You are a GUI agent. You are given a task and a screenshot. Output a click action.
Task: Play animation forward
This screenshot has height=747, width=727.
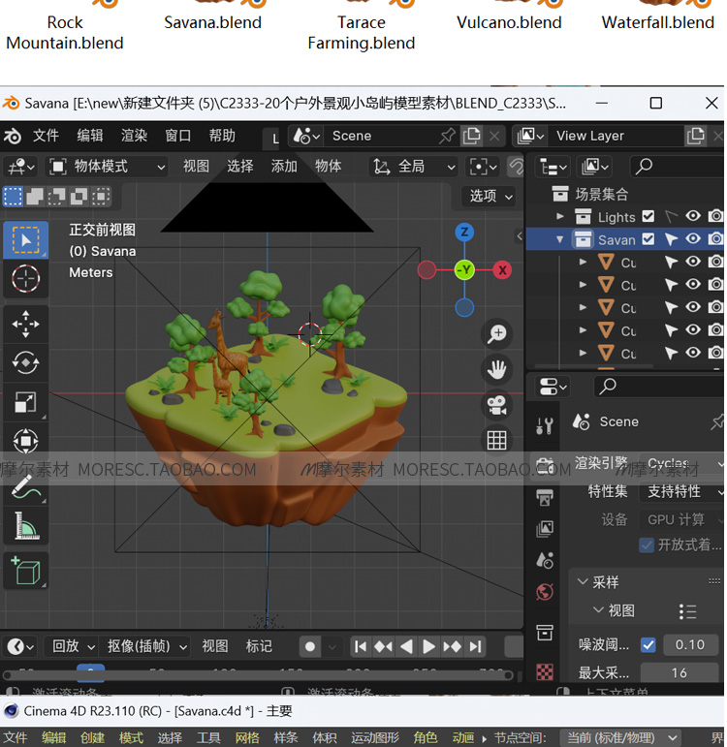429,647
